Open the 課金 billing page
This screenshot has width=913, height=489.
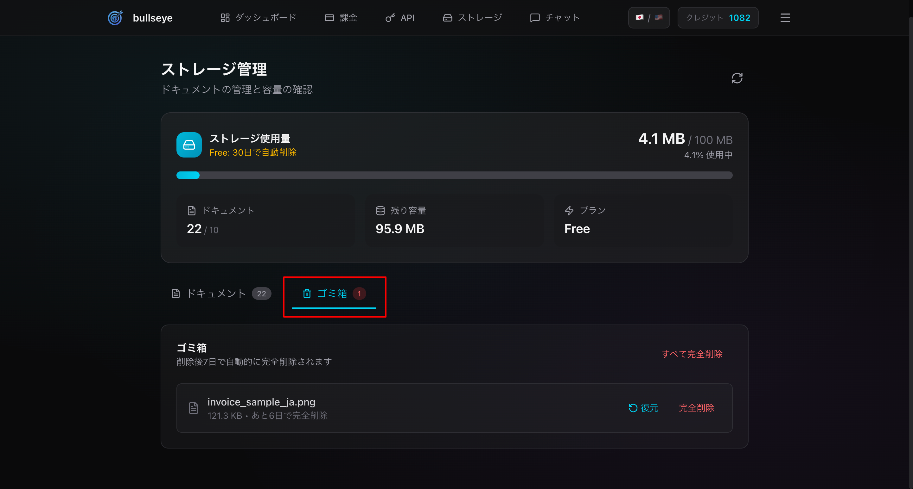coord(341,18)
